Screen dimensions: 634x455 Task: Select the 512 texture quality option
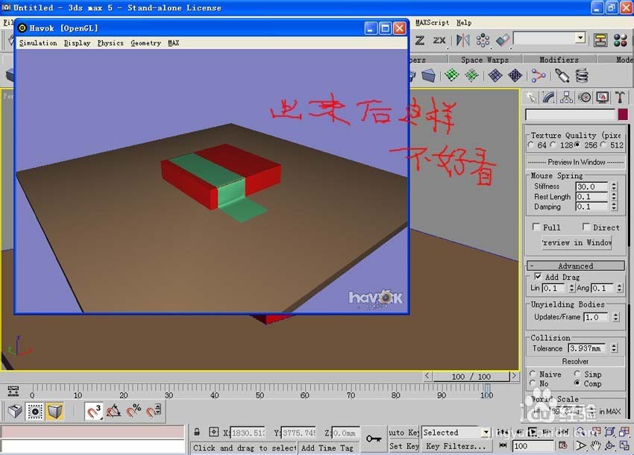pyautogui.click(x=603, y=145)
